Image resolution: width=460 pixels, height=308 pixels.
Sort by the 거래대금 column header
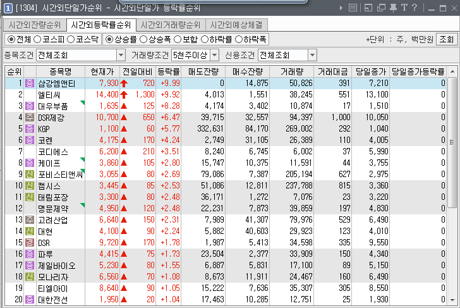tap(332, 71)
